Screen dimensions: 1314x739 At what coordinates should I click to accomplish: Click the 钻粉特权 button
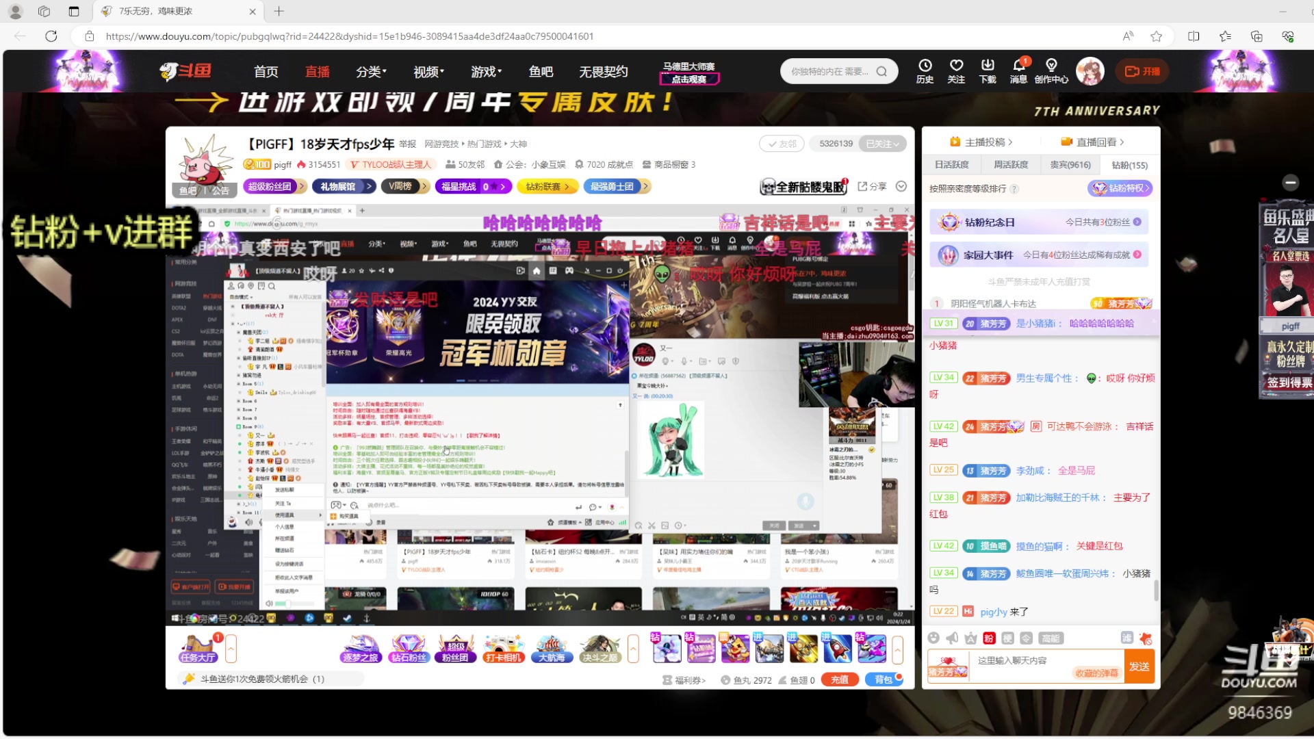[1120, 188]
